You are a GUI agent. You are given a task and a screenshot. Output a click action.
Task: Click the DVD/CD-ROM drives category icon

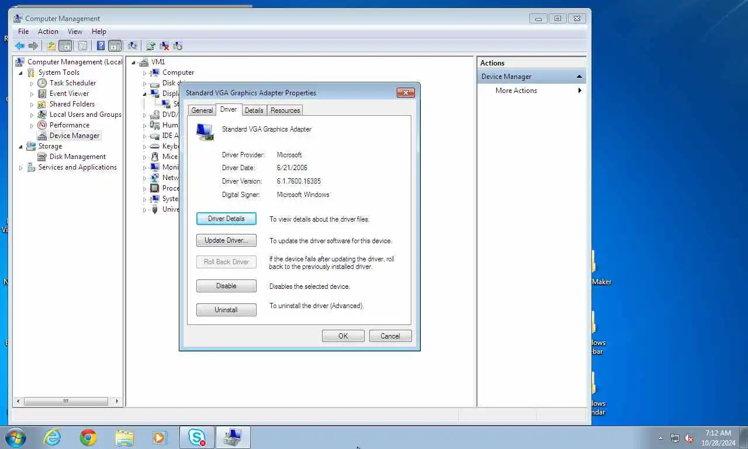155,115
